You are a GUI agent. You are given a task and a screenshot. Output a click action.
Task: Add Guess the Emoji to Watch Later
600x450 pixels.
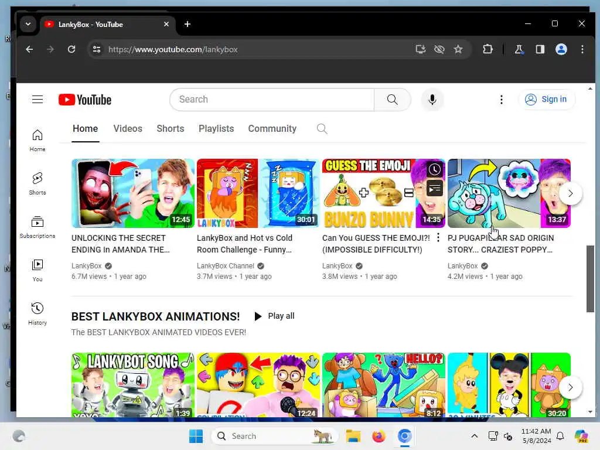[435, 169]
